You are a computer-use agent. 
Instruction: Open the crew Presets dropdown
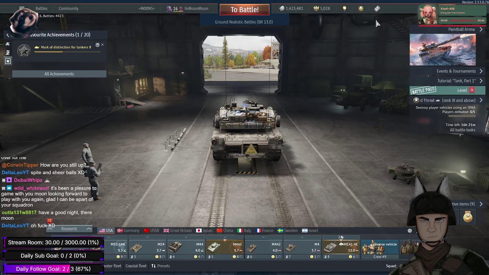click(x=160, y=266)
